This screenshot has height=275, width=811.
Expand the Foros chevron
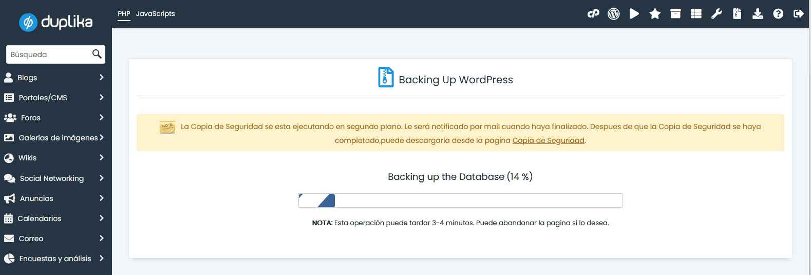coord(102,117)
